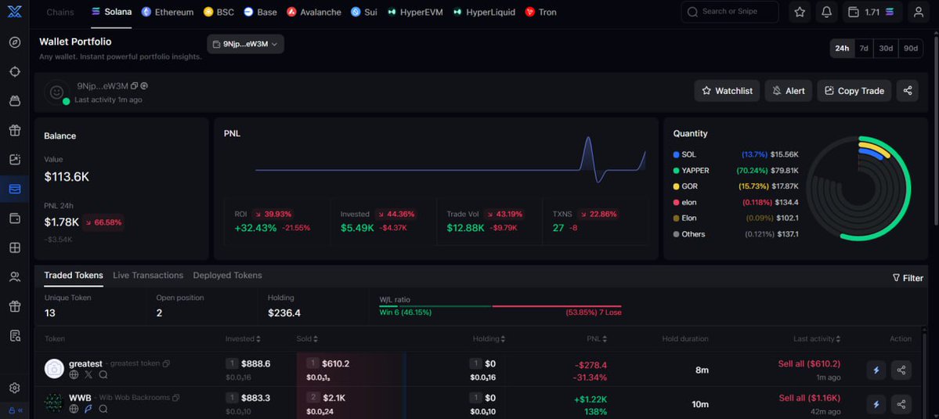Click the search magnifier icon under greatest token
Viewport: 939px width, 419px height.
click(x=103, y=374)
